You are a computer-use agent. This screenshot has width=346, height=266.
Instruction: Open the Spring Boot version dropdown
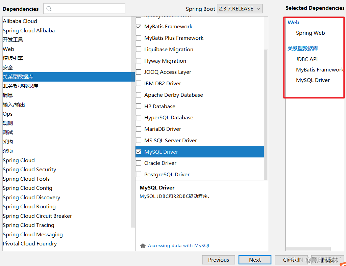point(240,9)
